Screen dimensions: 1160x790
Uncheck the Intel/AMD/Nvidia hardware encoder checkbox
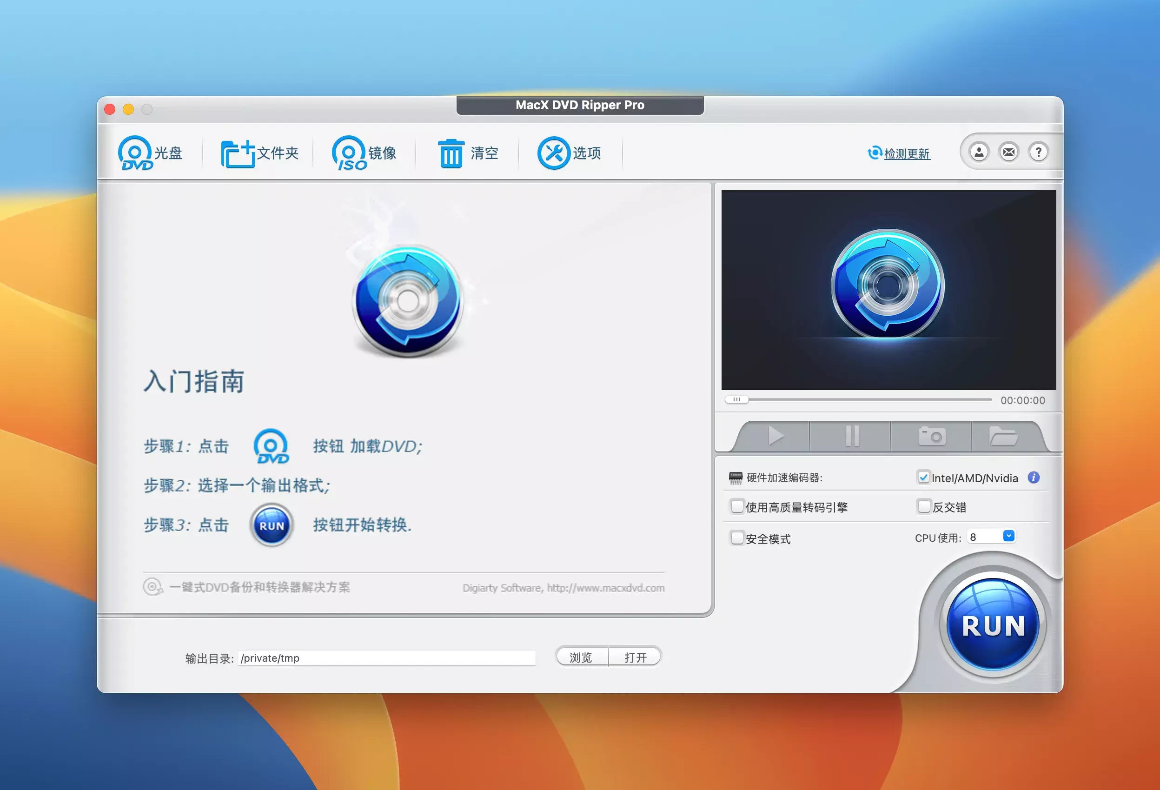tap(923, 478)
